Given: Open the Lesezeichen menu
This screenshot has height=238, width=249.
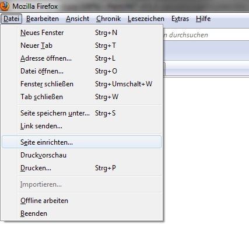Looking at the screenshot, I should coord(146,19).
